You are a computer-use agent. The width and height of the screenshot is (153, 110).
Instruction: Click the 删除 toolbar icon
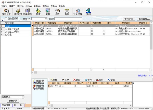click(67, 12)
